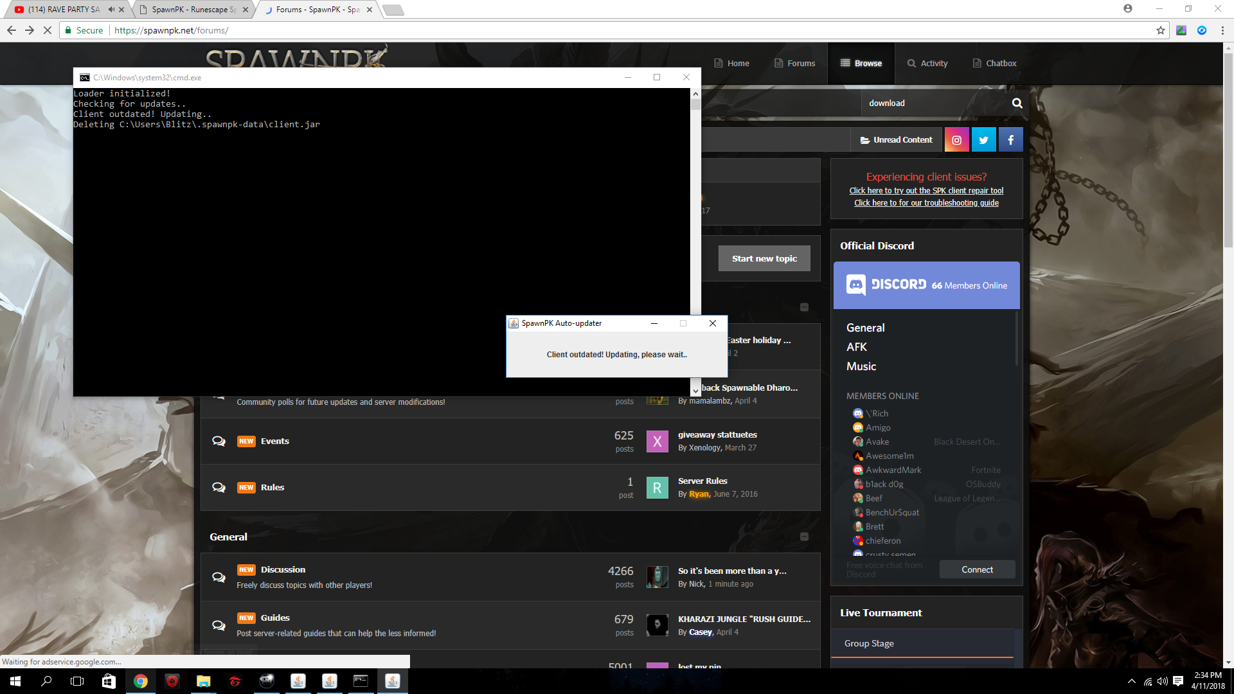Click the Start new topic button
This screenshot has width=1234, height=694.
coord(764,258)
